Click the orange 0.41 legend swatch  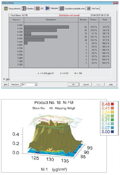pos(112,108)
